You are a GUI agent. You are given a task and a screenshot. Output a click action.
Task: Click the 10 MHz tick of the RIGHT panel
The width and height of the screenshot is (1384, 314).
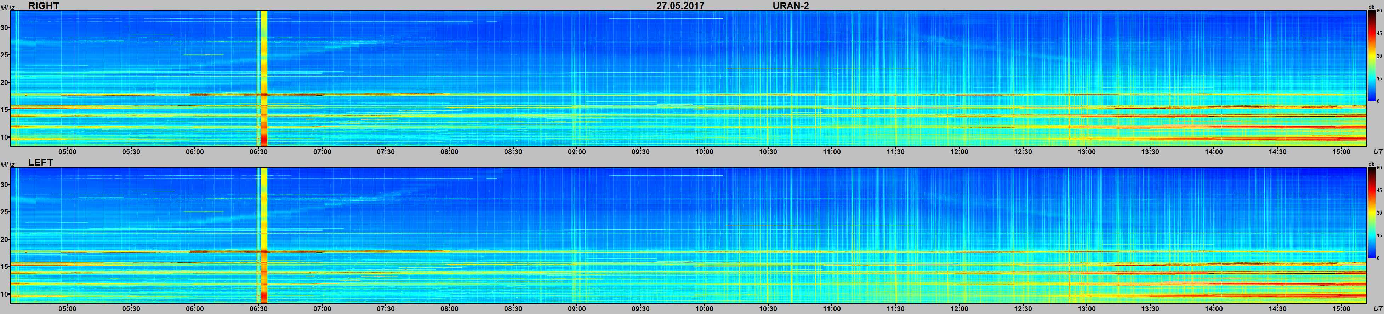point(5,137)
